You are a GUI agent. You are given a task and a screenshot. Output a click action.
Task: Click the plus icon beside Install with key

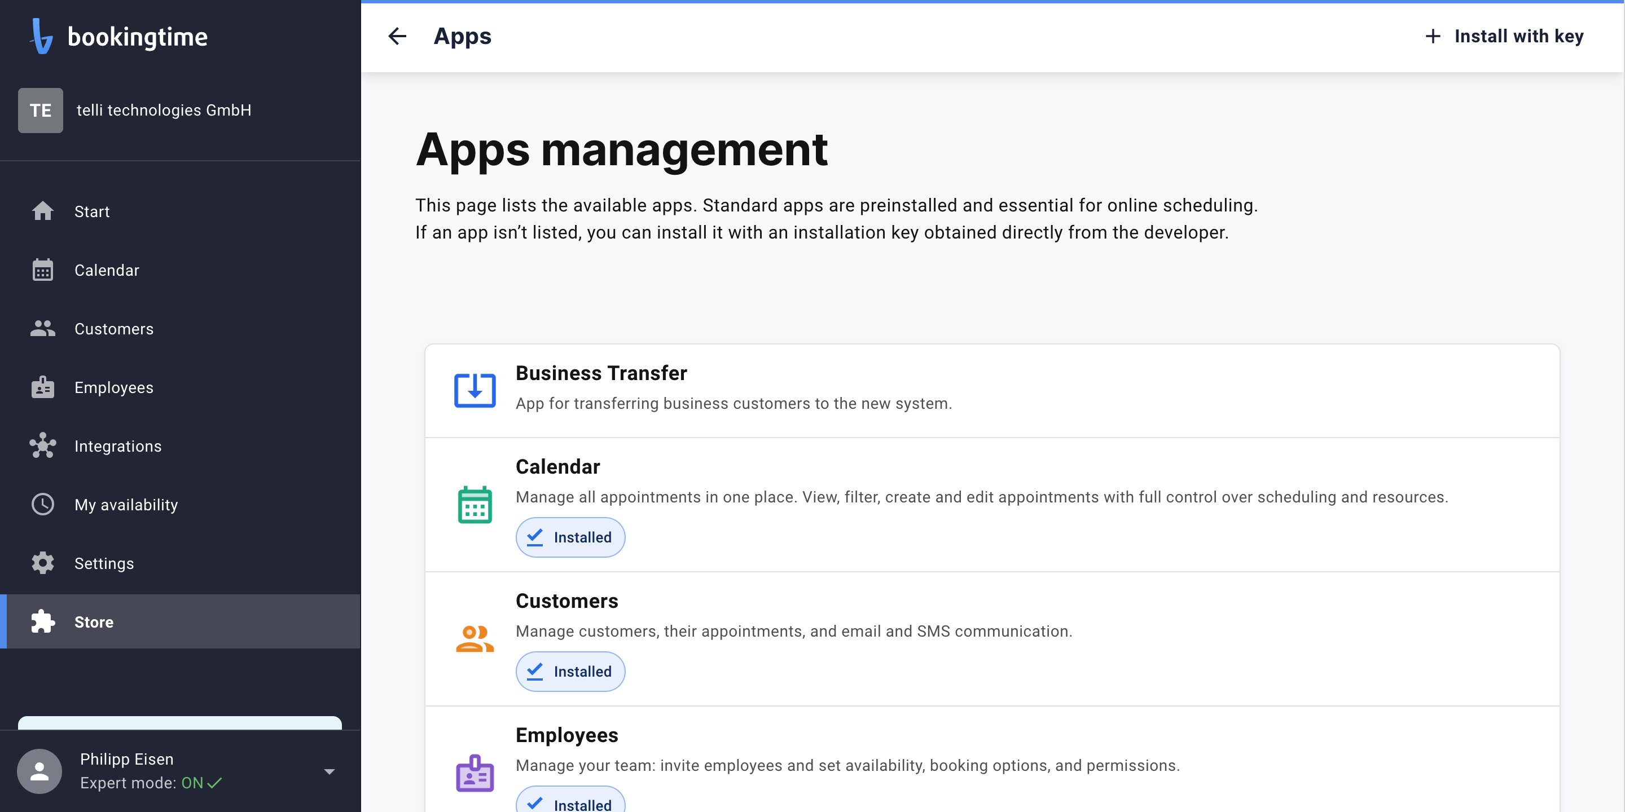[1433, 36]
